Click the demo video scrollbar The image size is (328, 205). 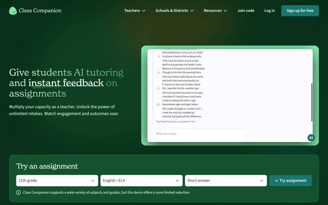[312, 102]
